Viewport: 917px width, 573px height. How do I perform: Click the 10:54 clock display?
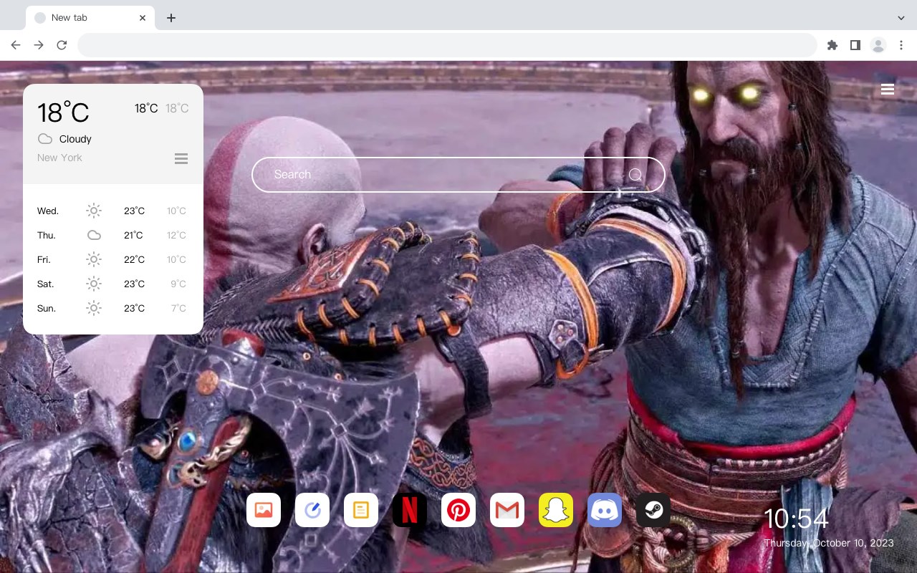tap(796, 519)
